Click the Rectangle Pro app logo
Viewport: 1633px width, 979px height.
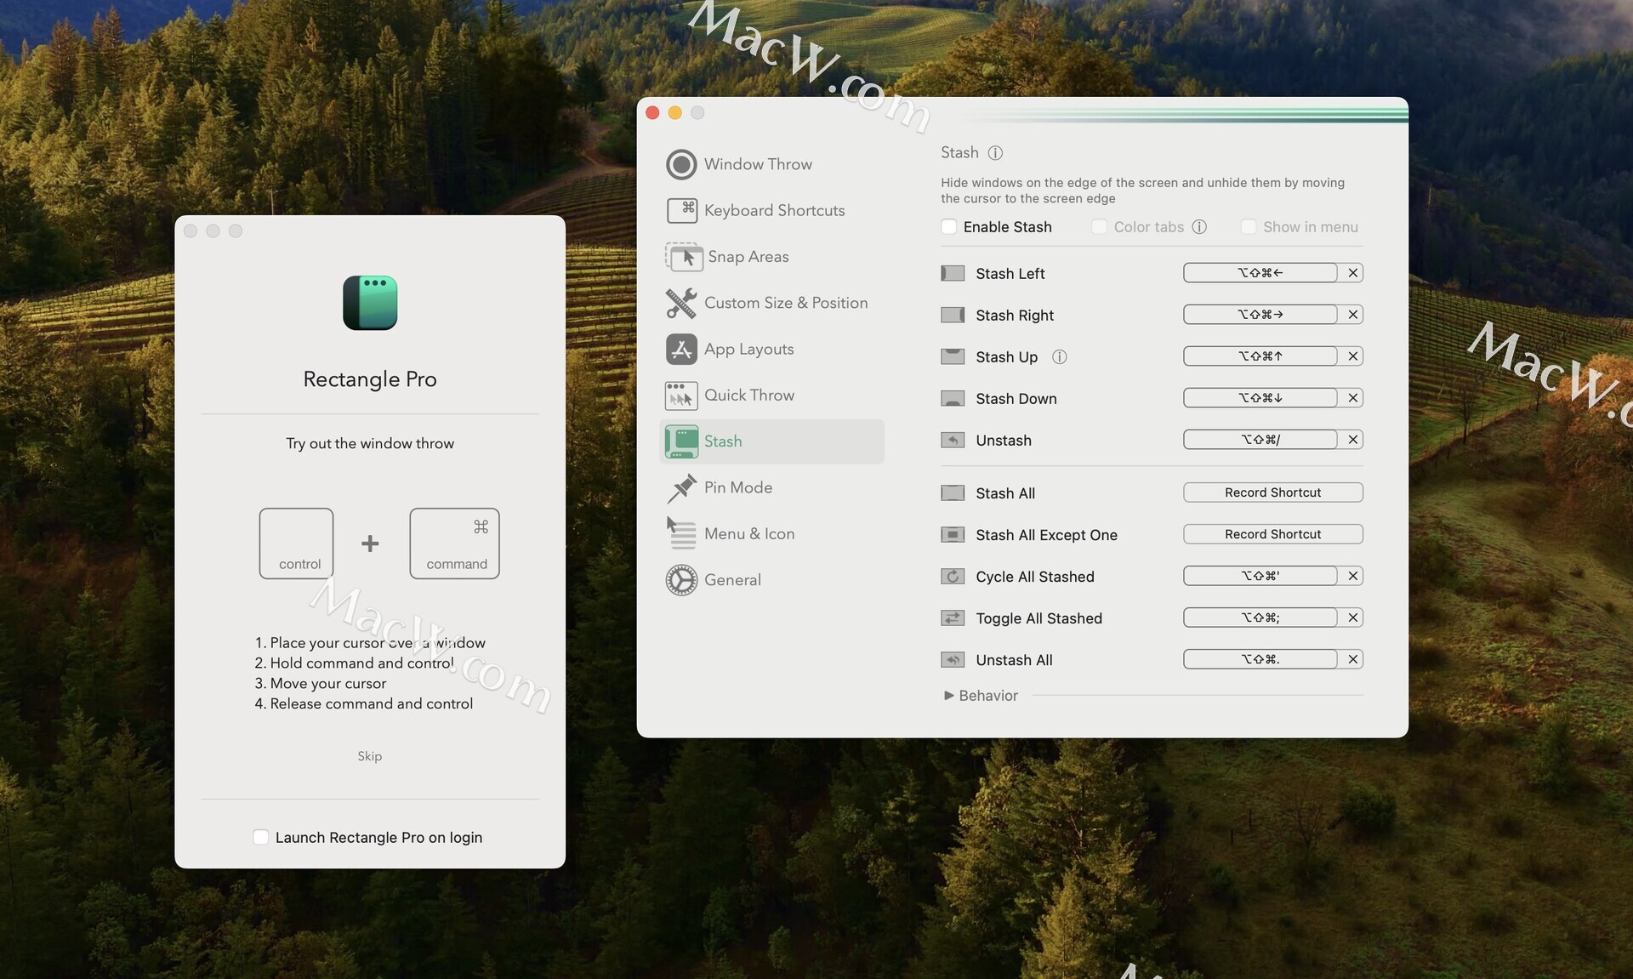(x=370, y=303)
